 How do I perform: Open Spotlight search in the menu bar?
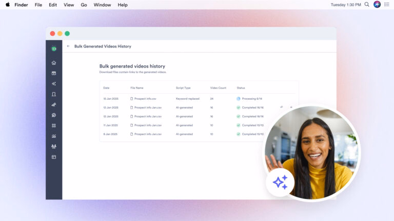pos(366,5)
